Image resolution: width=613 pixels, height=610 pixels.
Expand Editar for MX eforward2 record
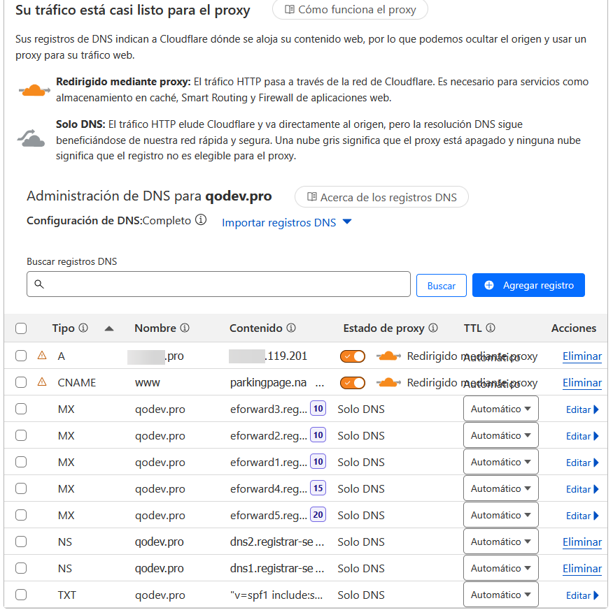click(x=582, y=436)
